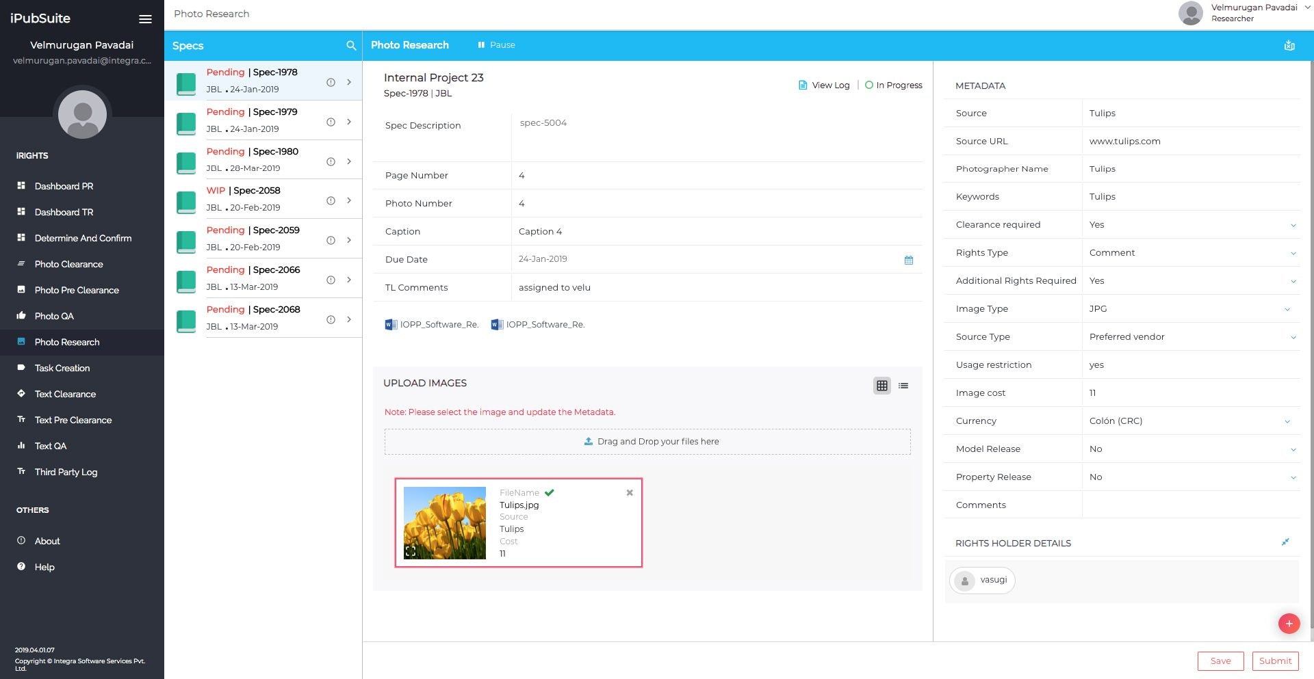Expand Tulips image to fullscreen
Screen dimensions: 1314x679
point(411,551)
